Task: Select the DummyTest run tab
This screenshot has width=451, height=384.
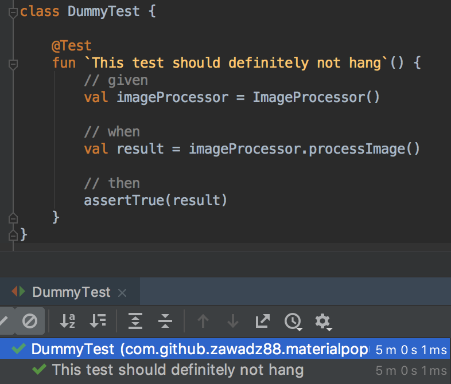Action: 71,292
